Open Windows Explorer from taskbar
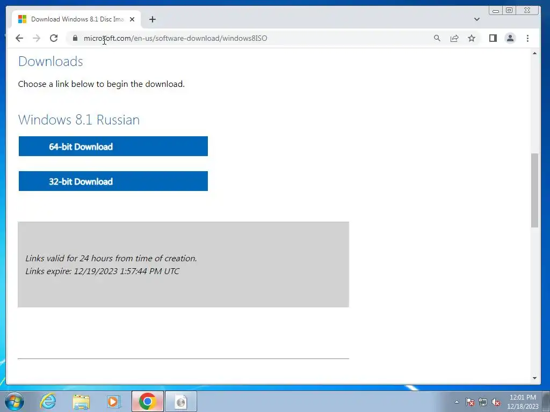This screenshot has width=550, height=412. [81, 401]
